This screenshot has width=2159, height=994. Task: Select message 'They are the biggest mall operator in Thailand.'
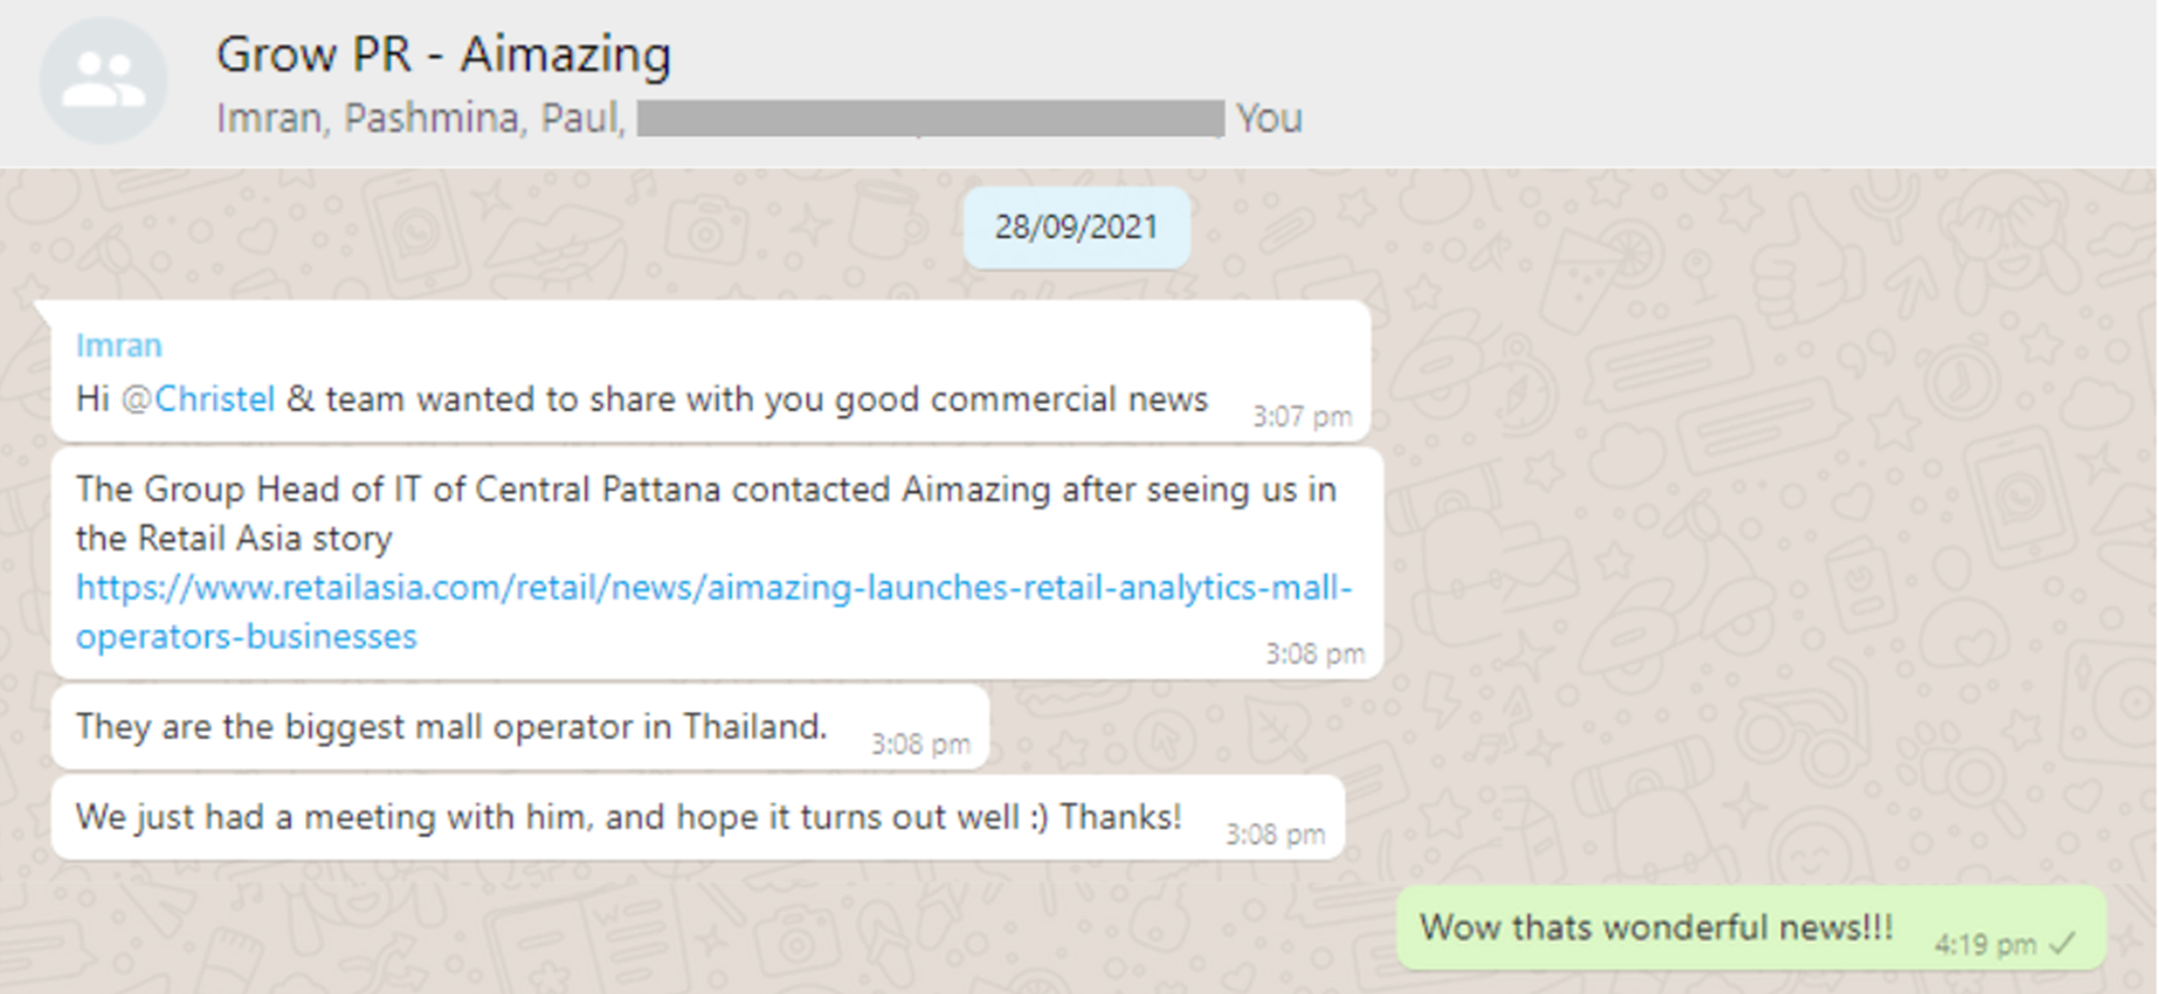(520, 728)
